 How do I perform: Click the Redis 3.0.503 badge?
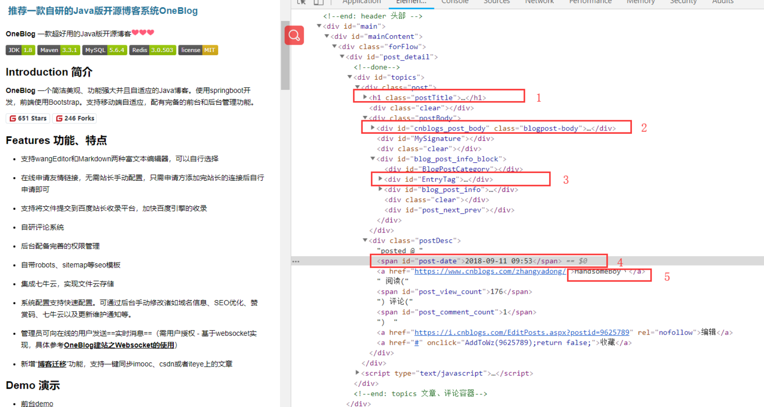pos(153,50)
